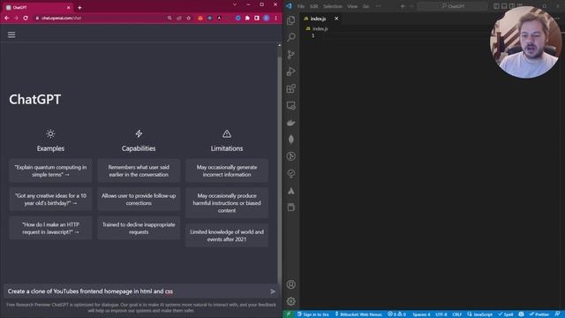565x318 pixels.
Task: Open the Source Control view in VS Code
Action: [x=291, y=55]
